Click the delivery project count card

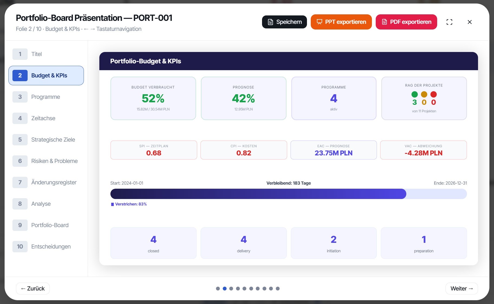tap(244, 243)
